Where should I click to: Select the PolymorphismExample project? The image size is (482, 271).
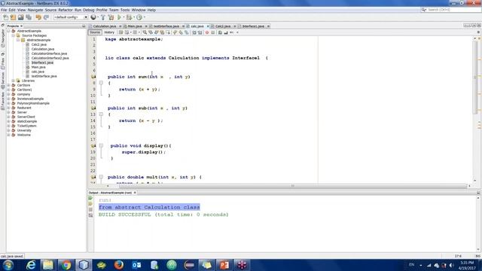tap(33, 103)
